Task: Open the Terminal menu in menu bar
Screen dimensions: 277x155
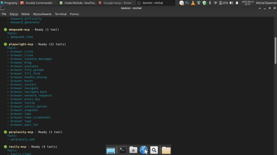Action: tap(61, 14)
